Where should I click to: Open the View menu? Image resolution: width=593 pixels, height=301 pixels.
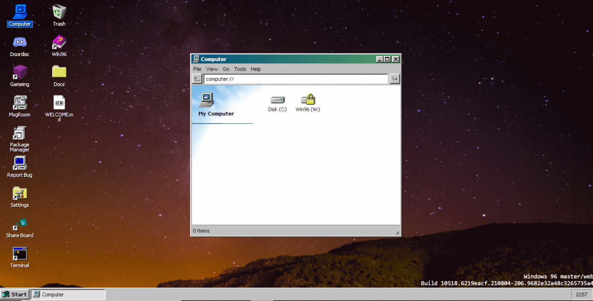[x=212, y=69]
